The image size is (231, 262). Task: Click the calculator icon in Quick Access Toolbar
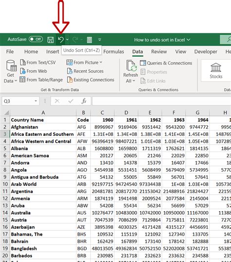point(90,40)
